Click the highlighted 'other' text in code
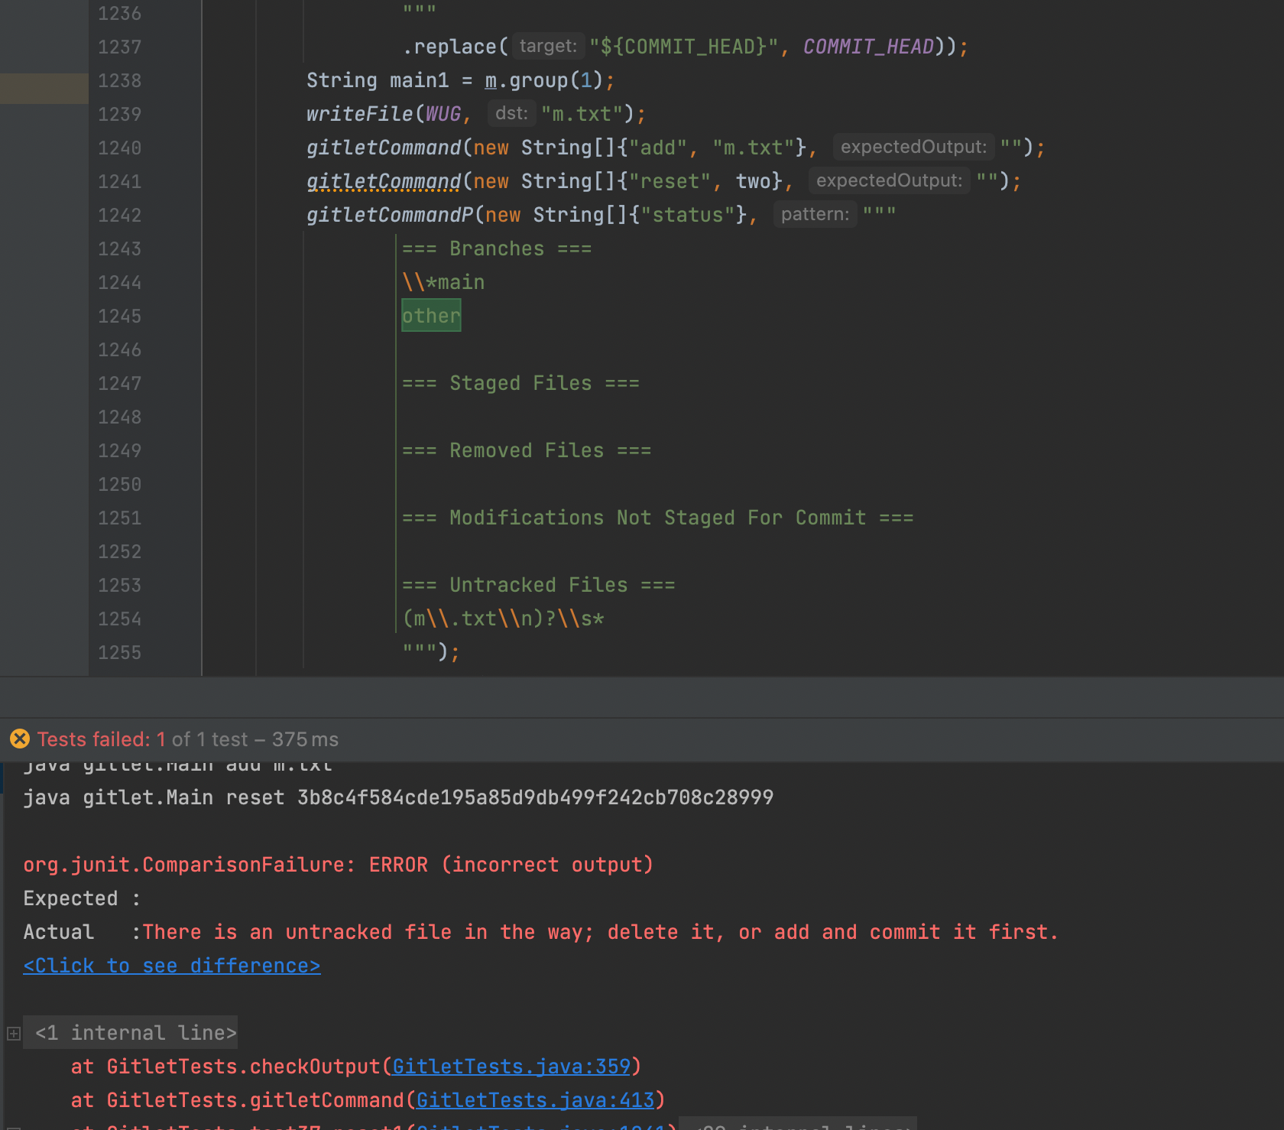Image resolution: width=1284 pixels, height=1130 pixels. coord(431,317)
